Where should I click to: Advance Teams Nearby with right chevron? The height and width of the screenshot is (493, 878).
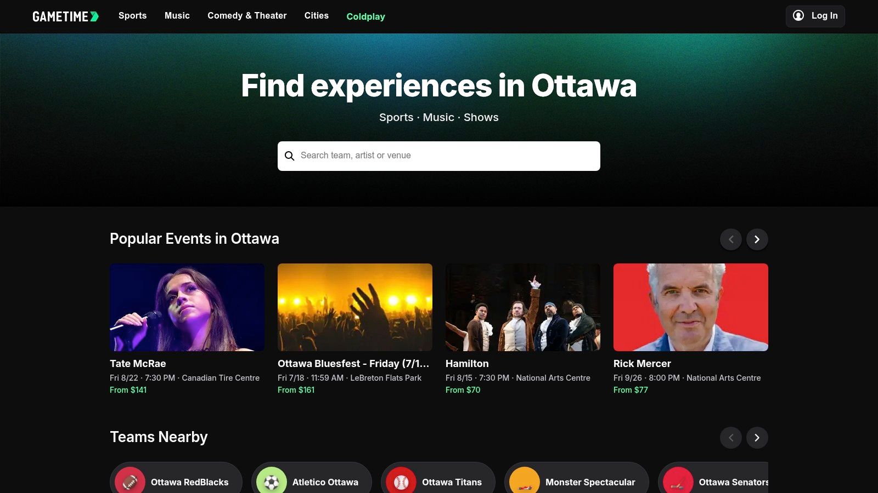click(x=757, y=438)
